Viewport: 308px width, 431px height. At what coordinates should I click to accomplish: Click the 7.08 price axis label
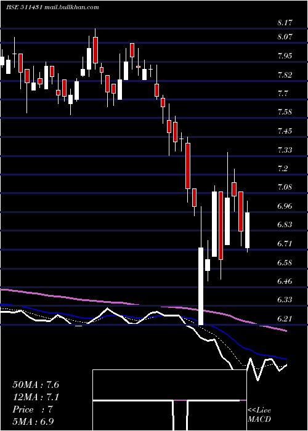tap(285, 187)
